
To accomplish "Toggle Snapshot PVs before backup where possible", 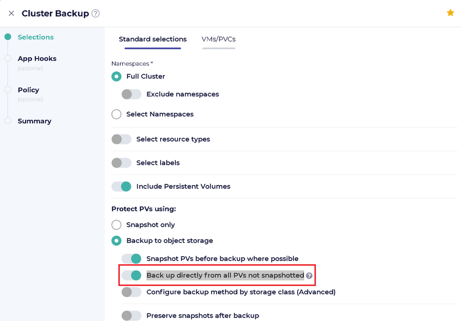I will (132, 259).
